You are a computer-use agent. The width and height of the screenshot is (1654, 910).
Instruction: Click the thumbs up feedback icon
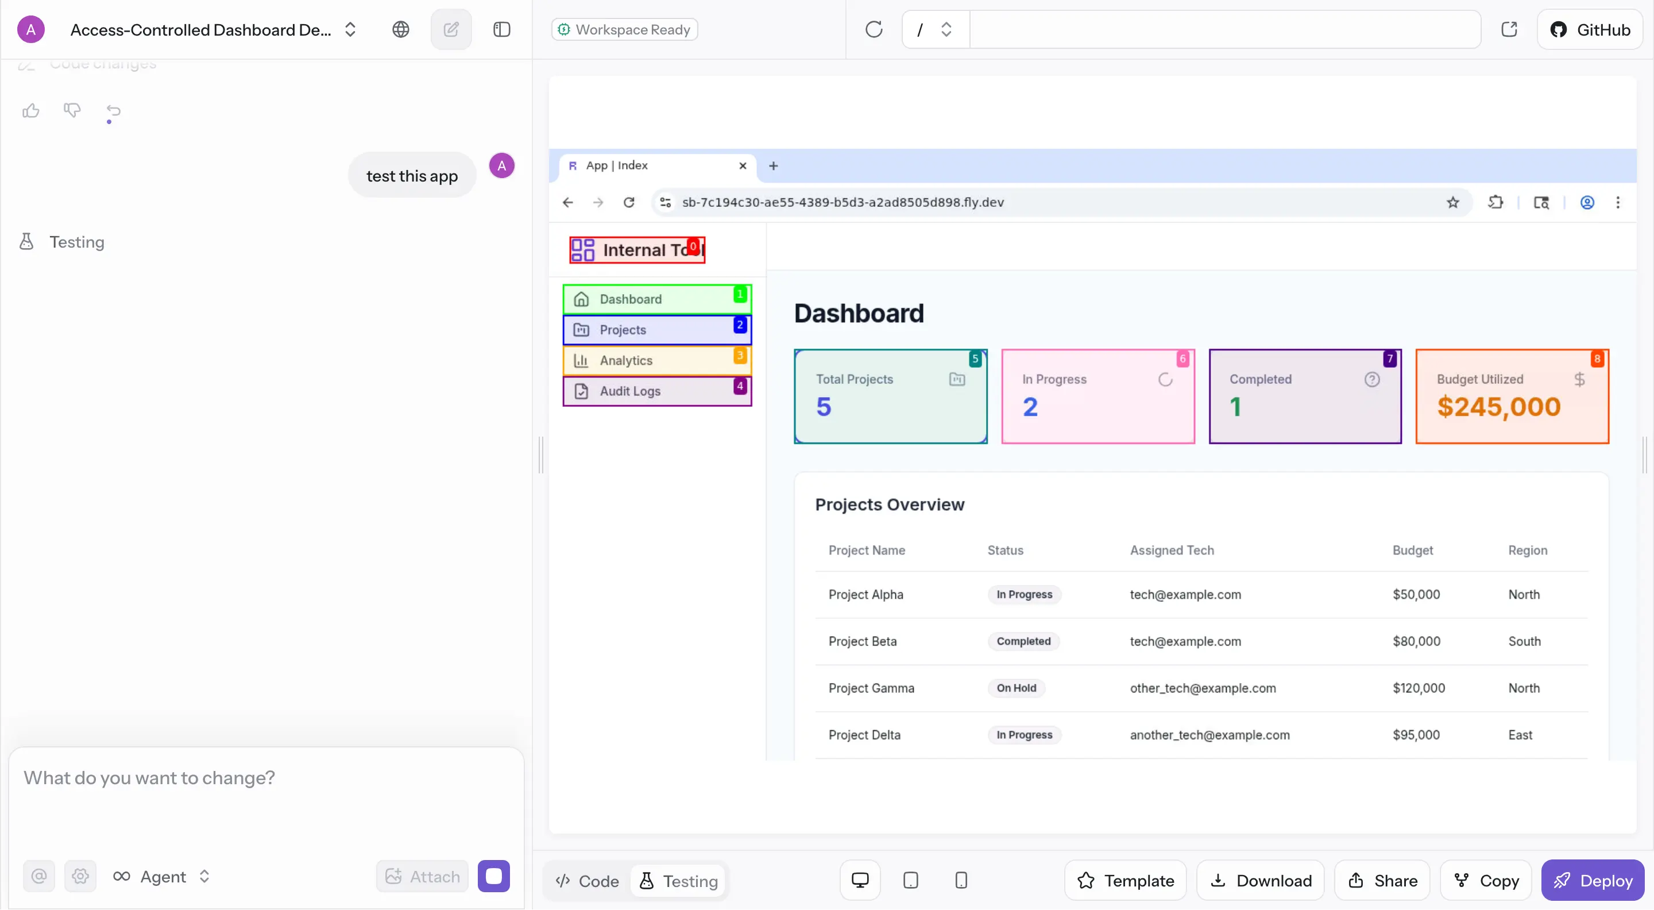tap(31, 111)
